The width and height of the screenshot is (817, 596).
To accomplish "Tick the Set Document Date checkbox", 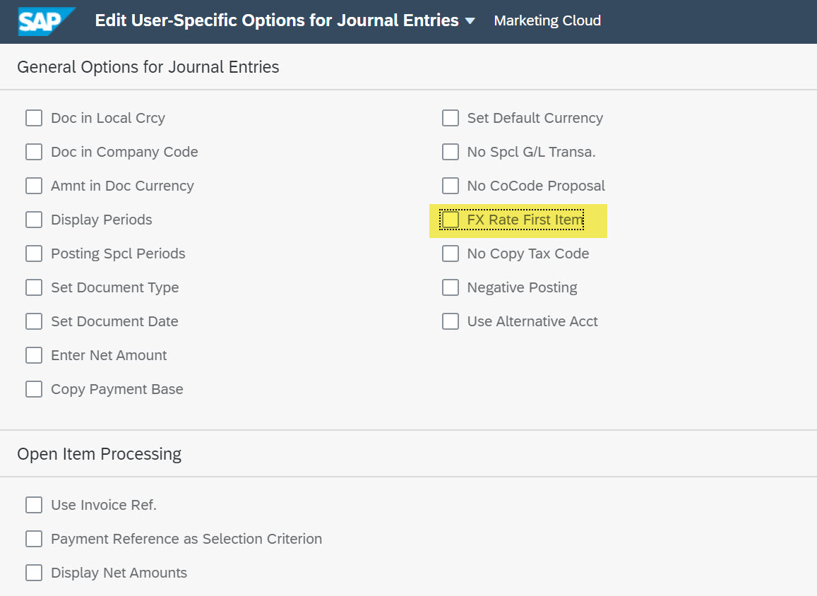I will 34,321.
